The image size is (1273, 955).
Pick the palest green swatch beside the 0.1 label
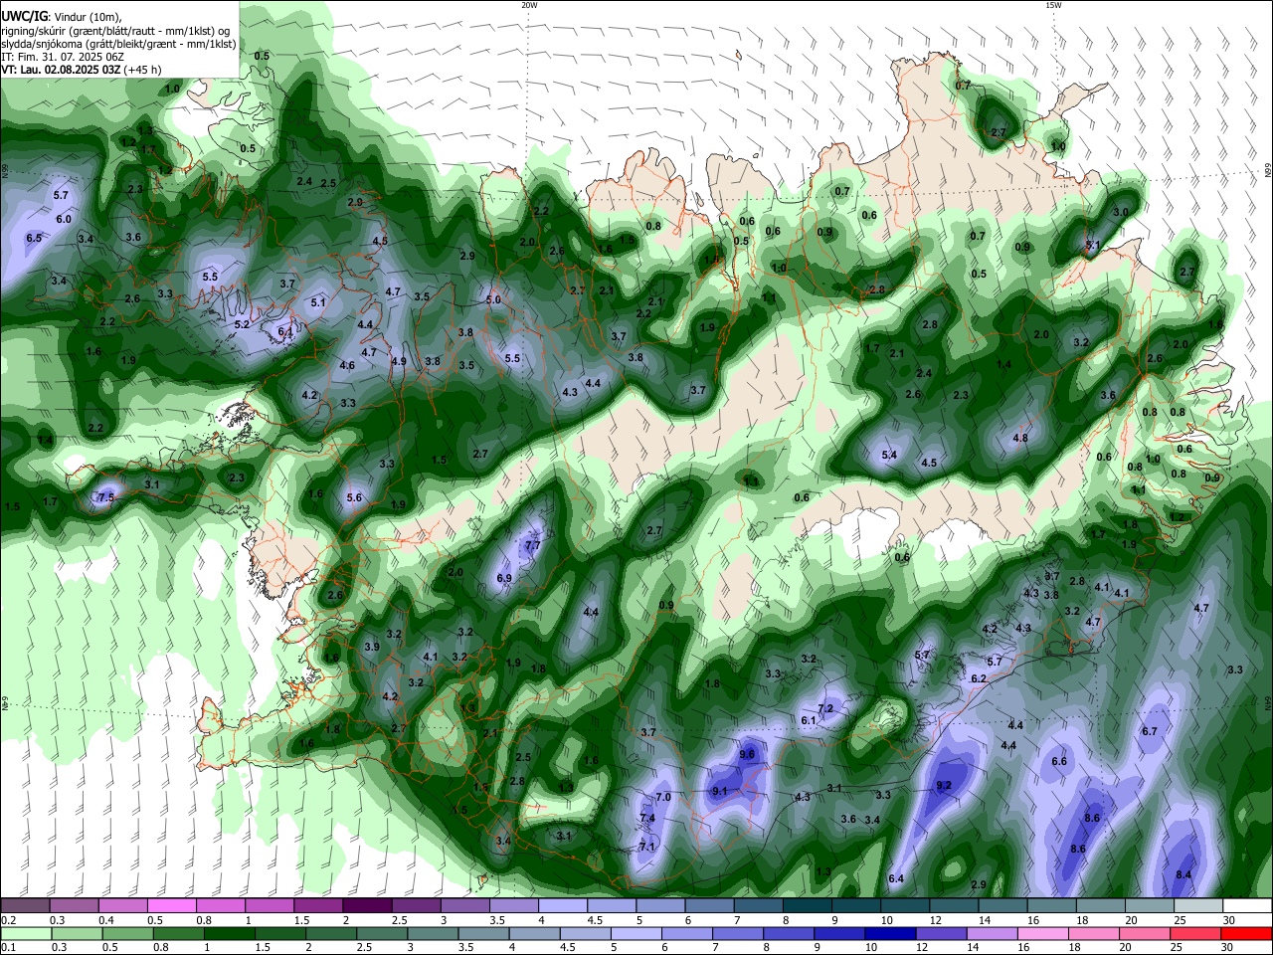[25, 933]
